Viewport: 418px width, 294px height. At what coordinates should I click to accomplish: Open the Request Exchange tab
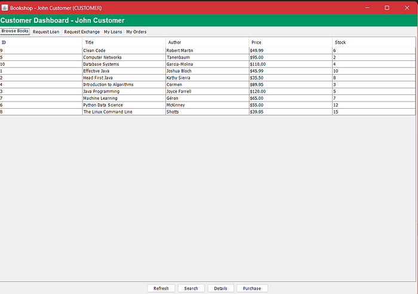82,32
